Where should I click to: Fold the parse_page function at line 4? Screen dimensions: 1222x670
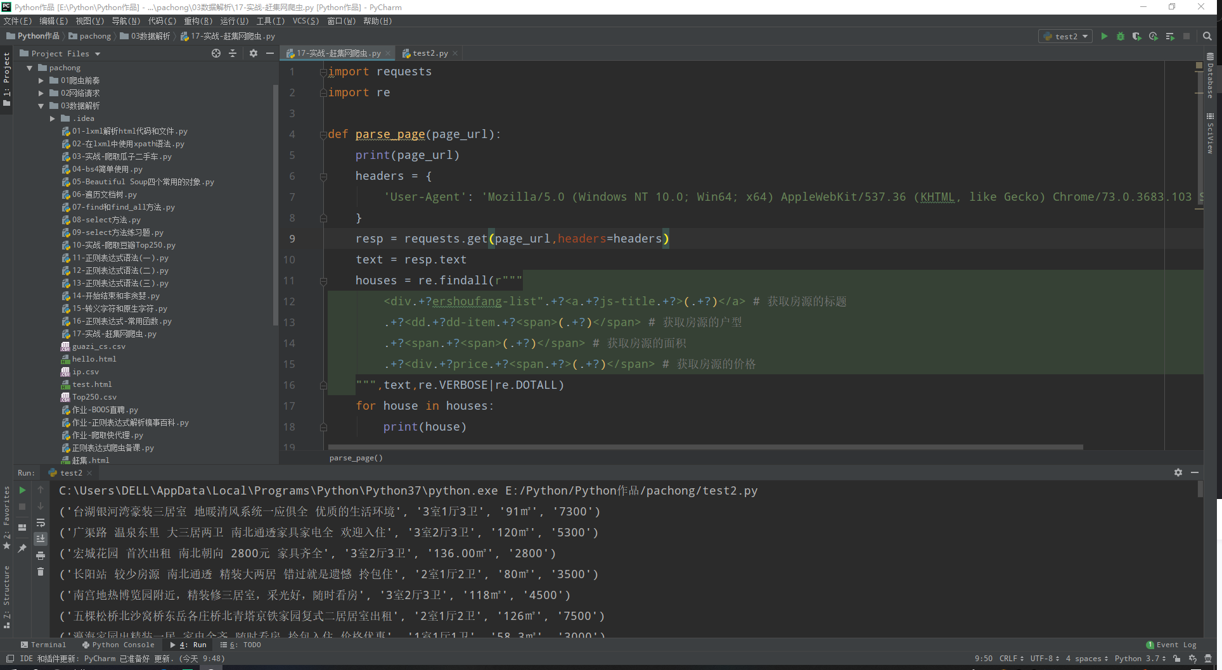[x=323, y=134]
